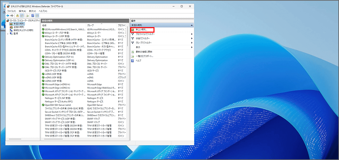Click the 最新の情報に更新 refresh icon
The image size is (339, 160).
click(x=133, y=52)
